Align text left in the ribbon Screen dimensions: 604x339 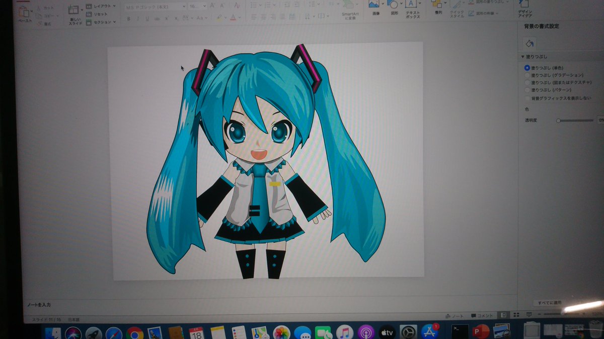tap(254, 17)
